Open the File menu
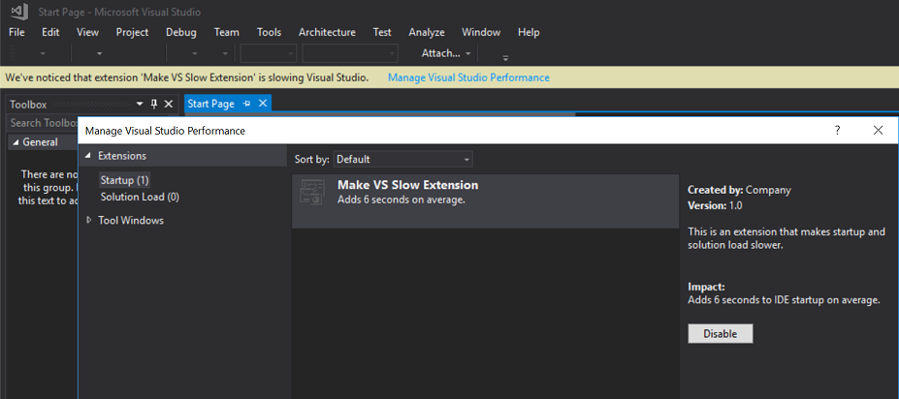This screenshot has width=899, height=399. 16,32
